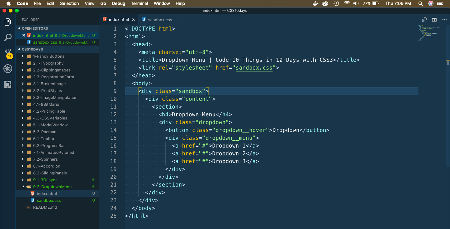Expand the 6.1-Tooltip folder
The image size is (450, 229).
point(57,139)
